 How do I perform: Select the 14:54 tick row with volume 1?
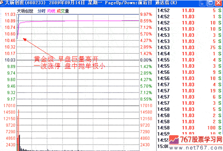tap(189, 54)
